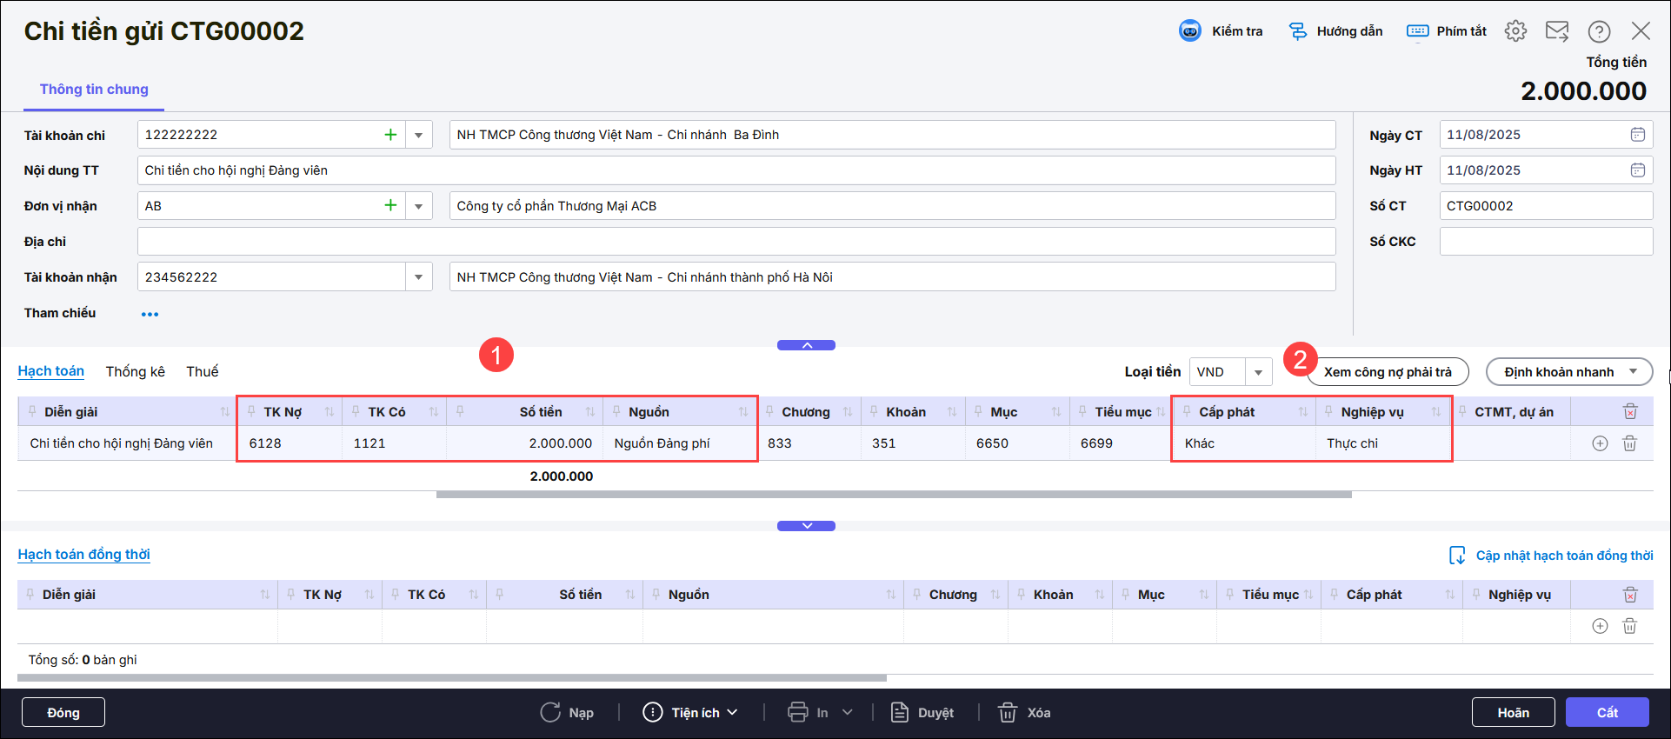Pin the TK Nợ column in the Hạch toán table
1671x739 pixels.
click(251, 412)
